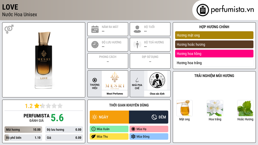Image resolution: width=258 pixels, height=145 pixels.
Task: Click the HỢP HƯƠNG CHÍNH heading
Action: [214, 27]
